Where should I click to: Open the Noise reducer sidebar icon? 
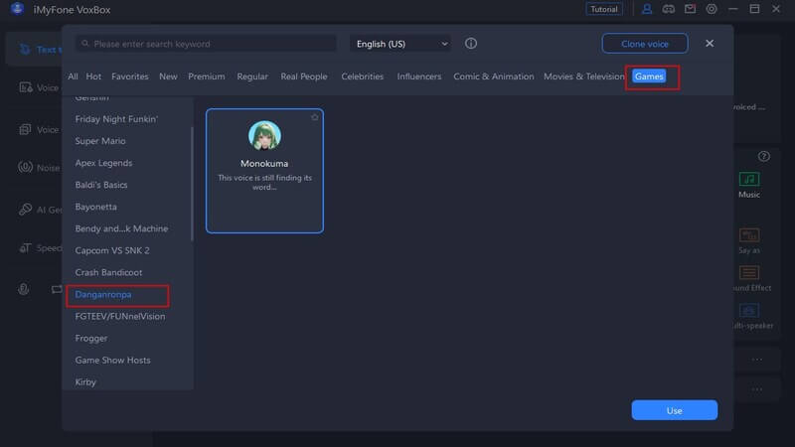point(25,167)
